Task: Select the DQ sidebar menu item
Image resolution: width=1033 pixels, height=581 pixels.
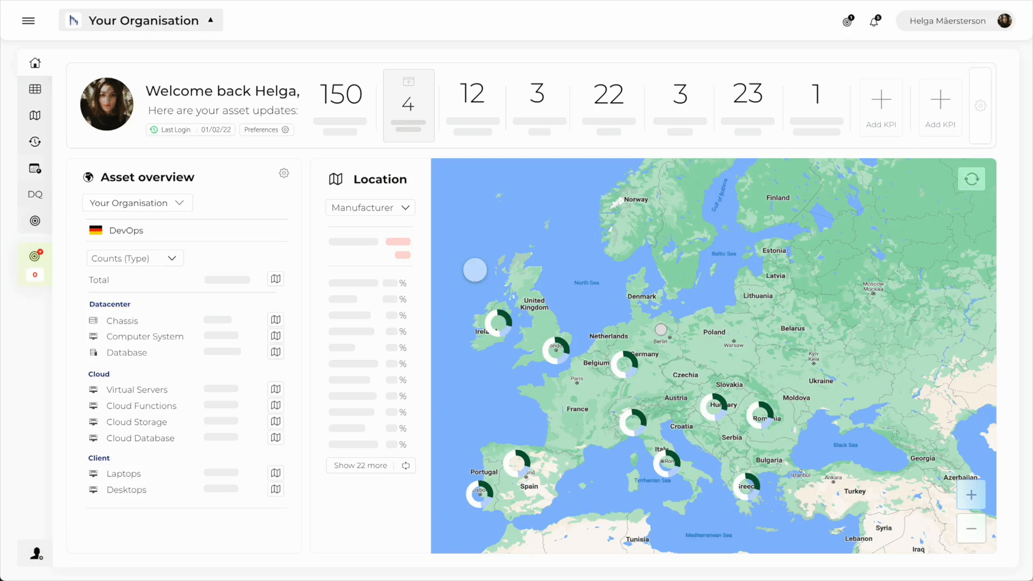Action: [35, 195]
